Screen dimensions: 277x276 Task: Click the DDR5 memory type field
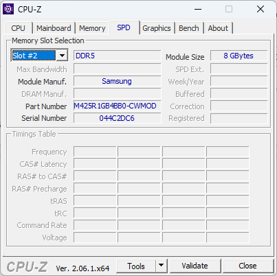click(117, 56)
